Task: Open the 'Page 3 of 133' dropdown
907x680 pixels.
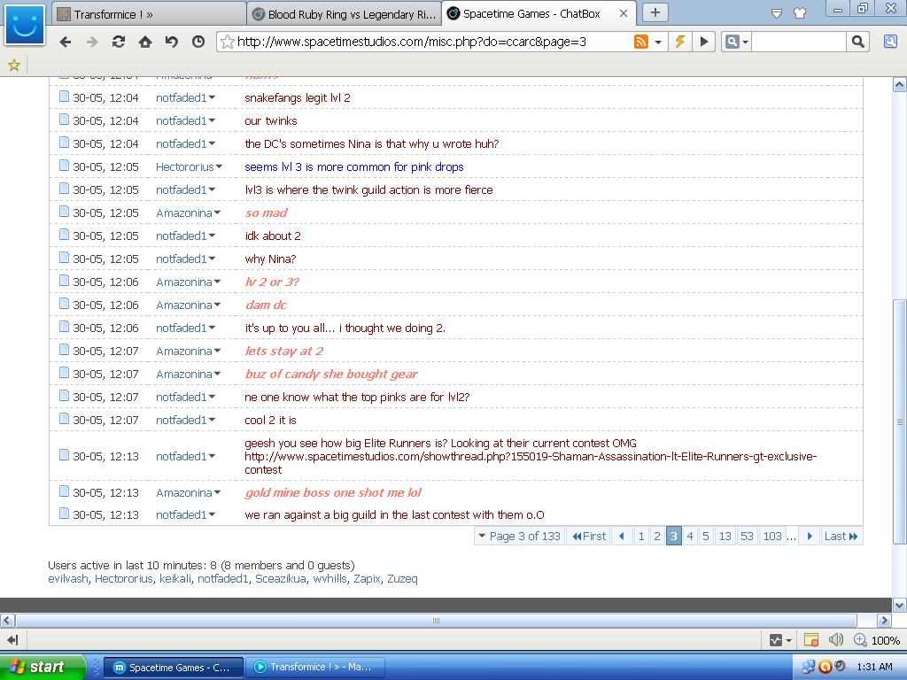Action: coord(519,536)
